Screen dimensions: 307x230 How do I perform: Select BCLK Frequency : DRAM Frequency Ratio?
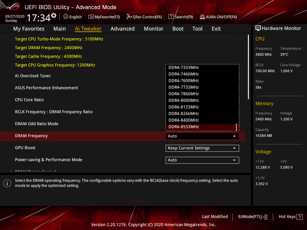(x=54, y=112)
